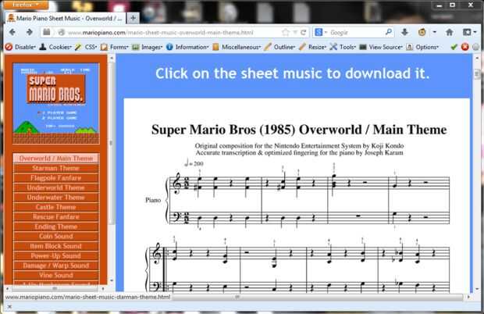The image size is (484, 314).
Task: Click sidebar horizontal scrollbar right arrow
Action: pyautogui.click(x=103, y=289)
